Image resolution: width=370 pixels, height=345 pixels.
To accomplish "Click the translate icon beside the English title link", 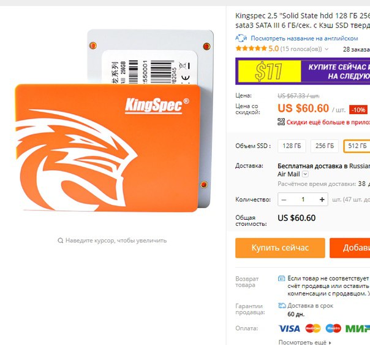I will pyautogui.click(x=241, y=38).
